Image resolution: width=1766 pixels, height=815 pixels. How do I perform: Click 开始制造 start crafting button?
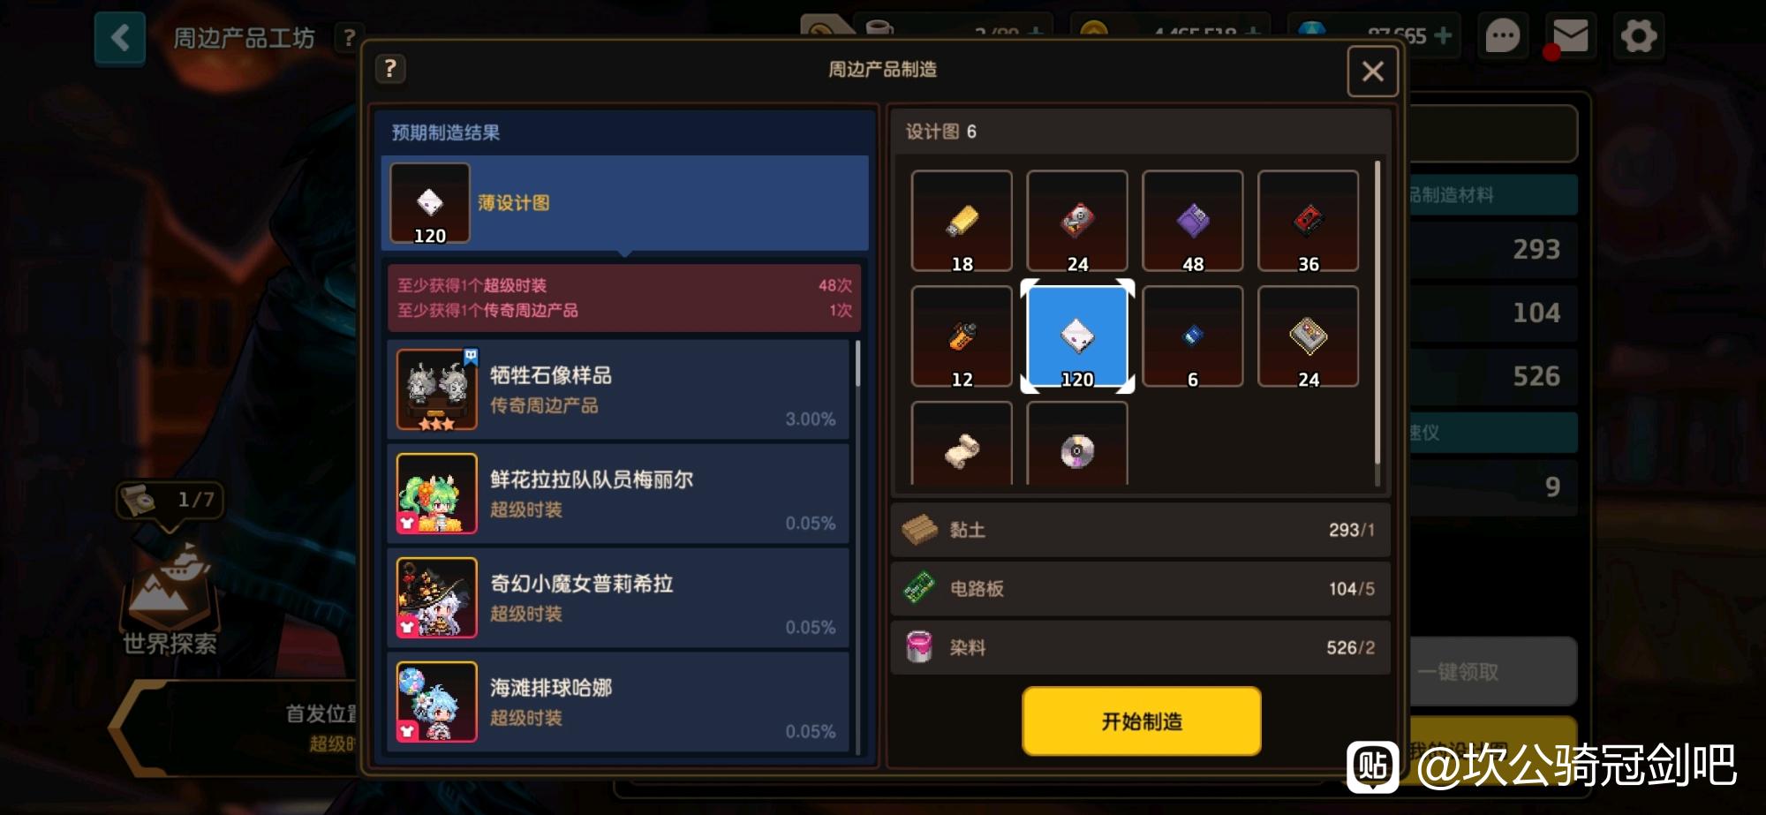[1142, 721]
